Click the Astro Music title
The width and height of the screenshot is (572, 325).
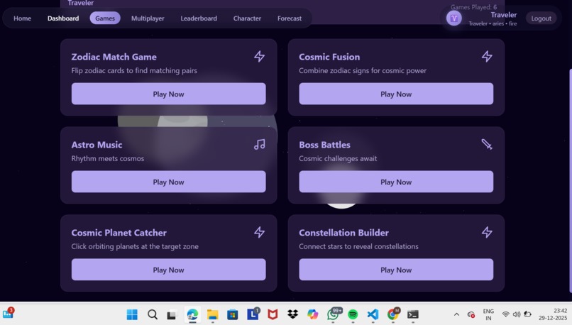click(97, 145)
